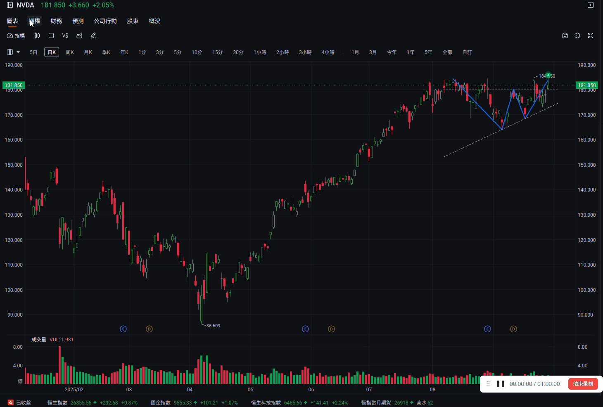Image resolution: width=603 pixels, height=407 pixels.
Task: Click the candlestick chart type icon
Action: (37, 36)
